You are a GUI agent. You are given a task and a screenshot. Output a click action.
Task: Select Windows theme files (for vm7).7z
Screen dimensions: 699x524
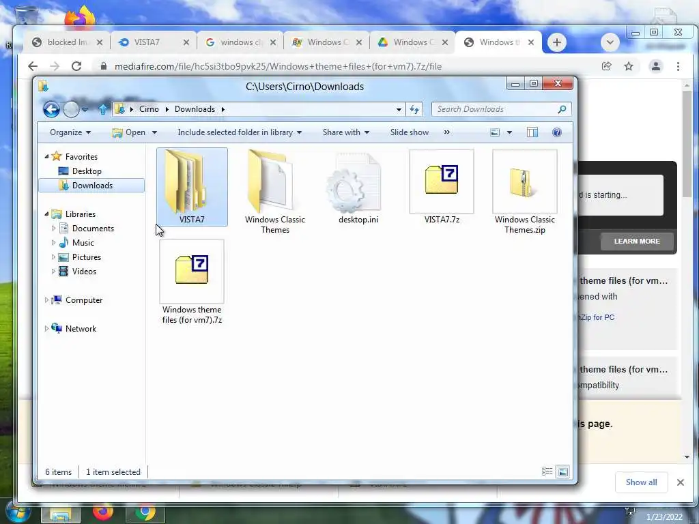[192, 282]
